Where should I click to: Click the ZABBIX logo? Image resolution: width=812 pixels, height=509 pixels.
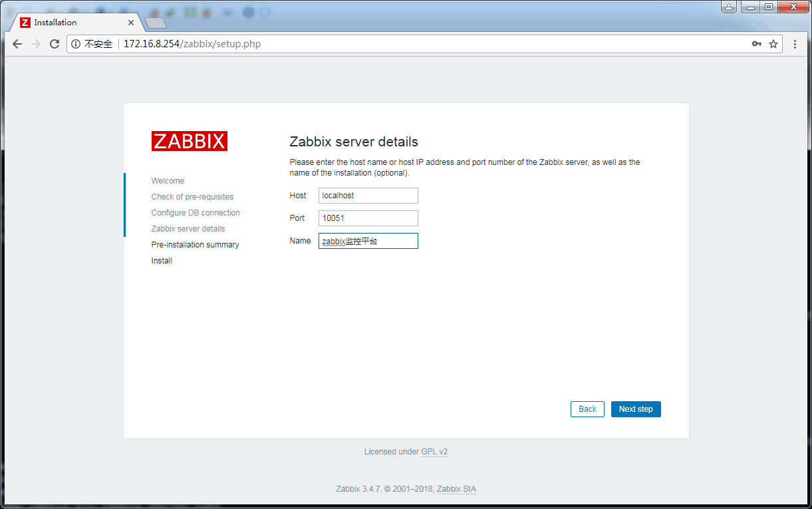coord(190,141)
